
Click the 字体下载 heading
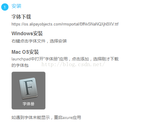coord(21,17)
